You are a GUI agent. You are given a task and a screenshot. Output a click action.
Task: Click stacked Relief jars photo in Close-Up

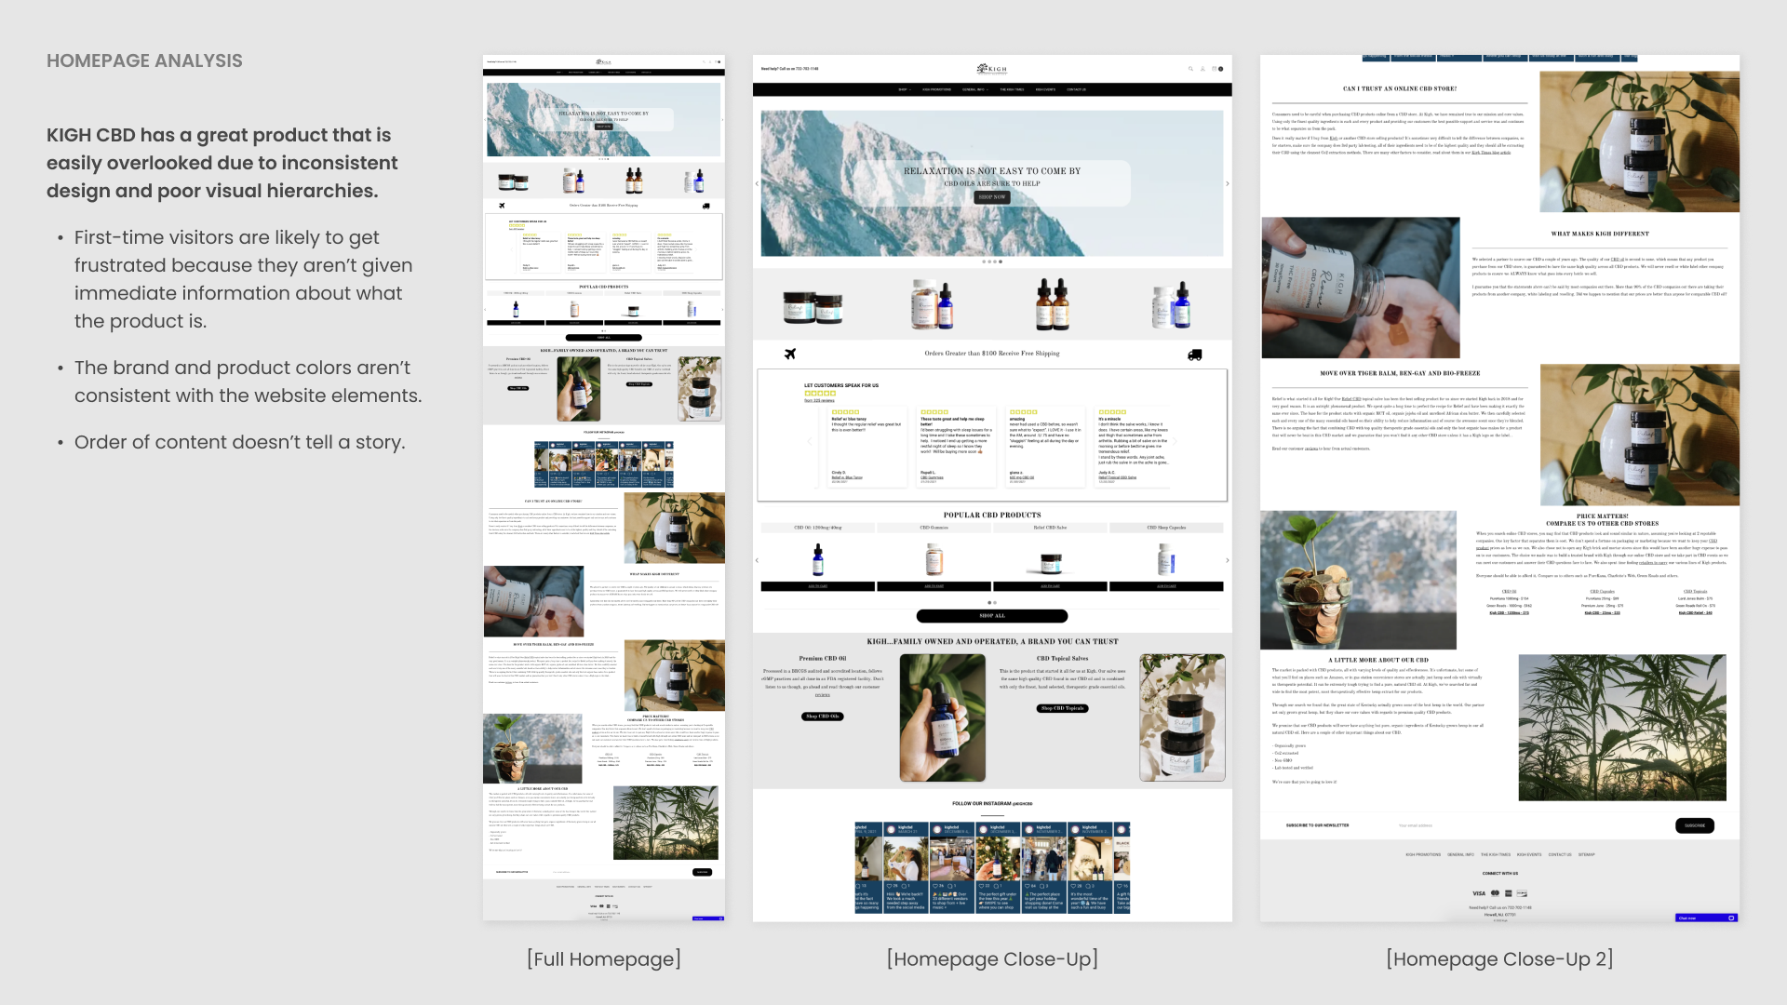(x=1182, y=717)
